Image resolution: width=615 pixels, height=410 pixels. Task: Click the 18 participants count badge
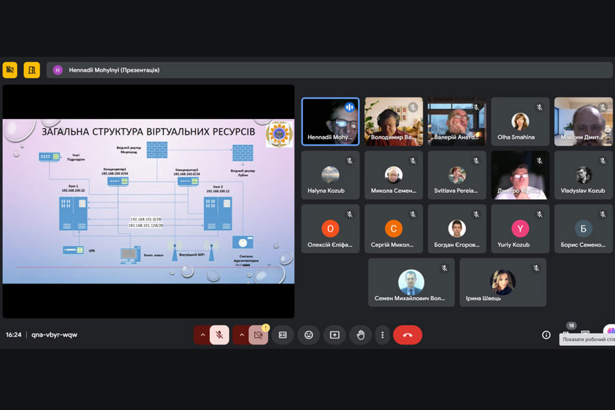point(571,326)
